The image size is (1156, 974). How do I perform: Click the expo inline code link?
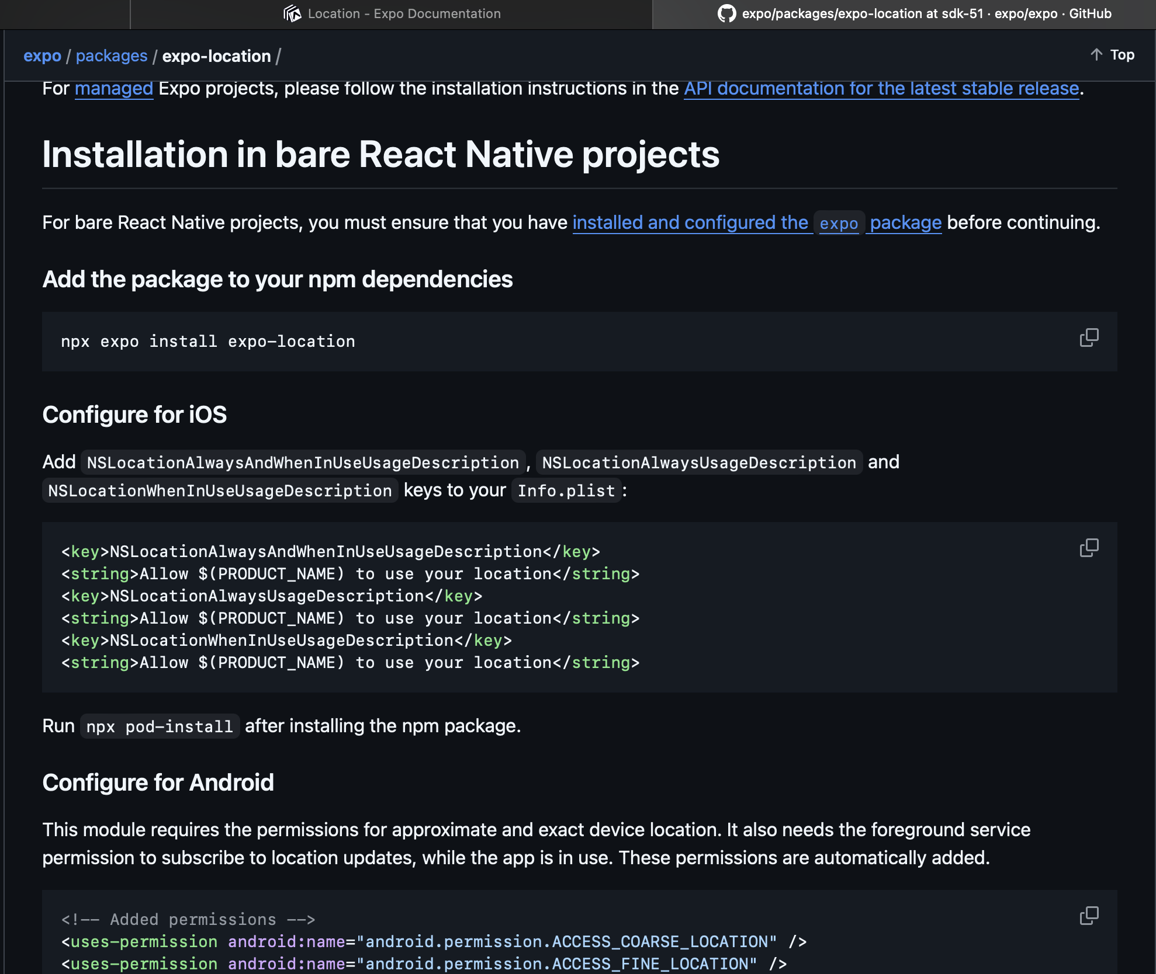point(839,223)
